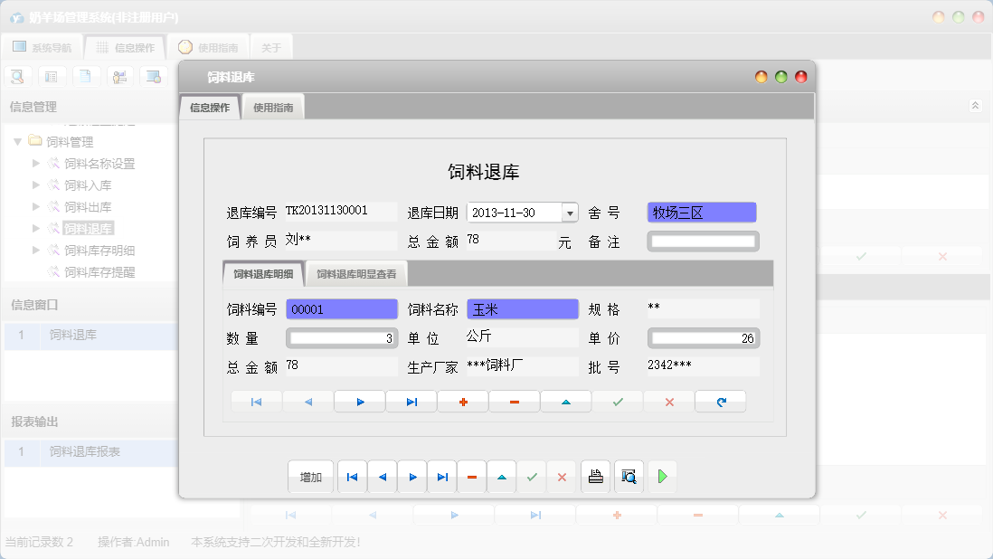This screenshot has height=559, width=993.
Task: Click the magnifier search icon in the left toolbar
Action: tap(17, 76)
